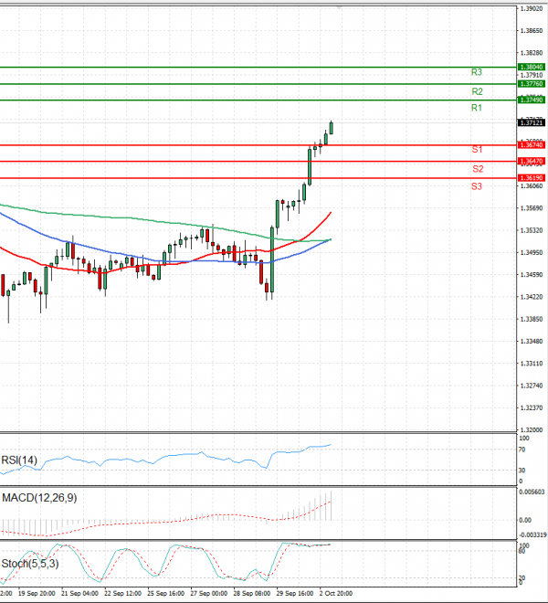Viewport: 548px width, 603px height.
Task: Click the 1.32000 price axis value
Action: pos(532,430)
